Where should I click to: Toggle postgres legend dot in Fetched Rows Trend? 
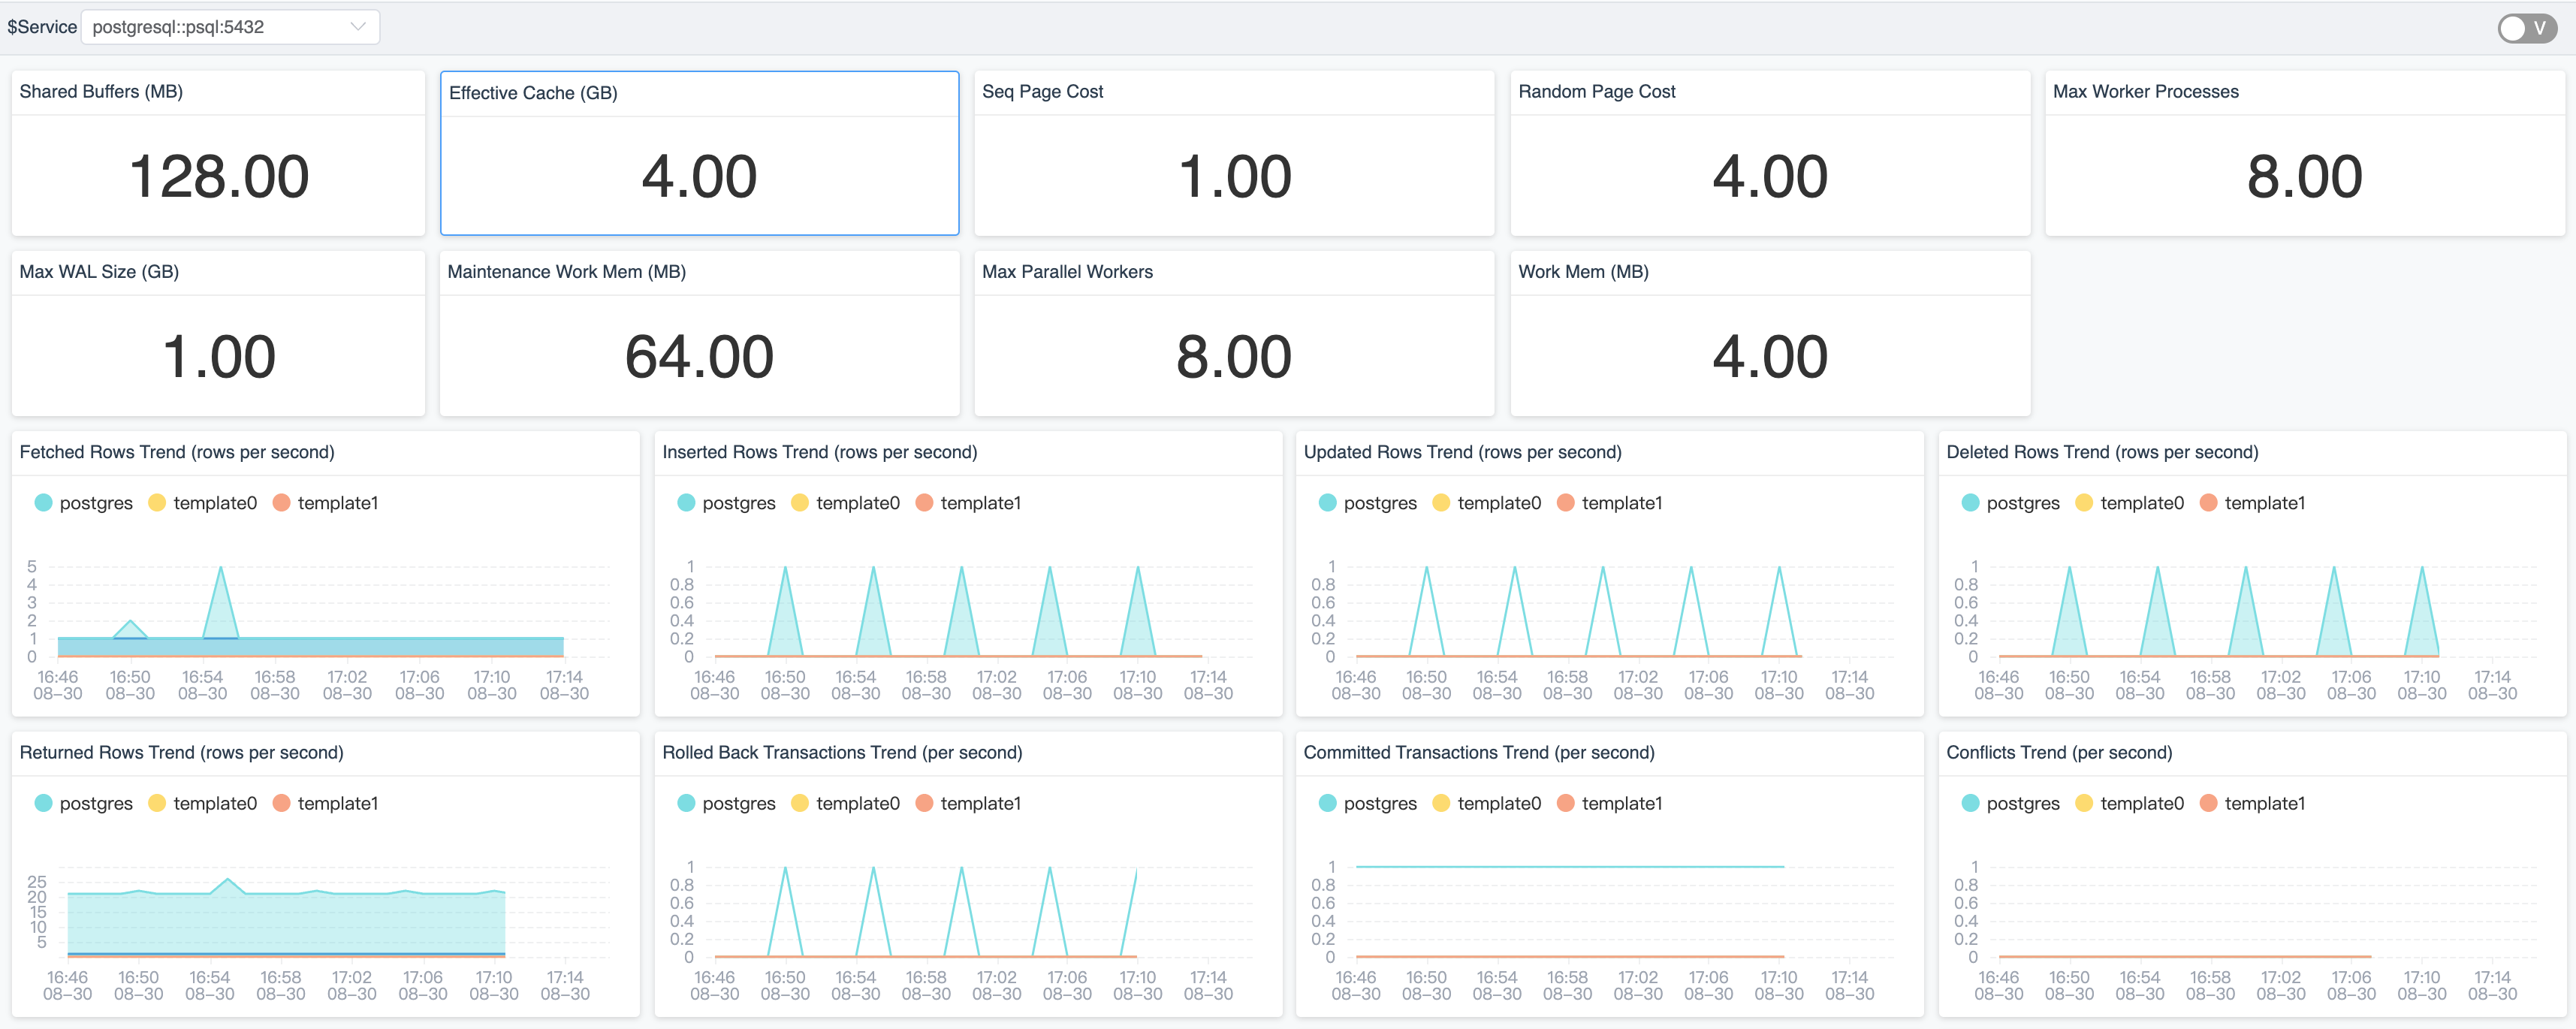tap(43, 503)
